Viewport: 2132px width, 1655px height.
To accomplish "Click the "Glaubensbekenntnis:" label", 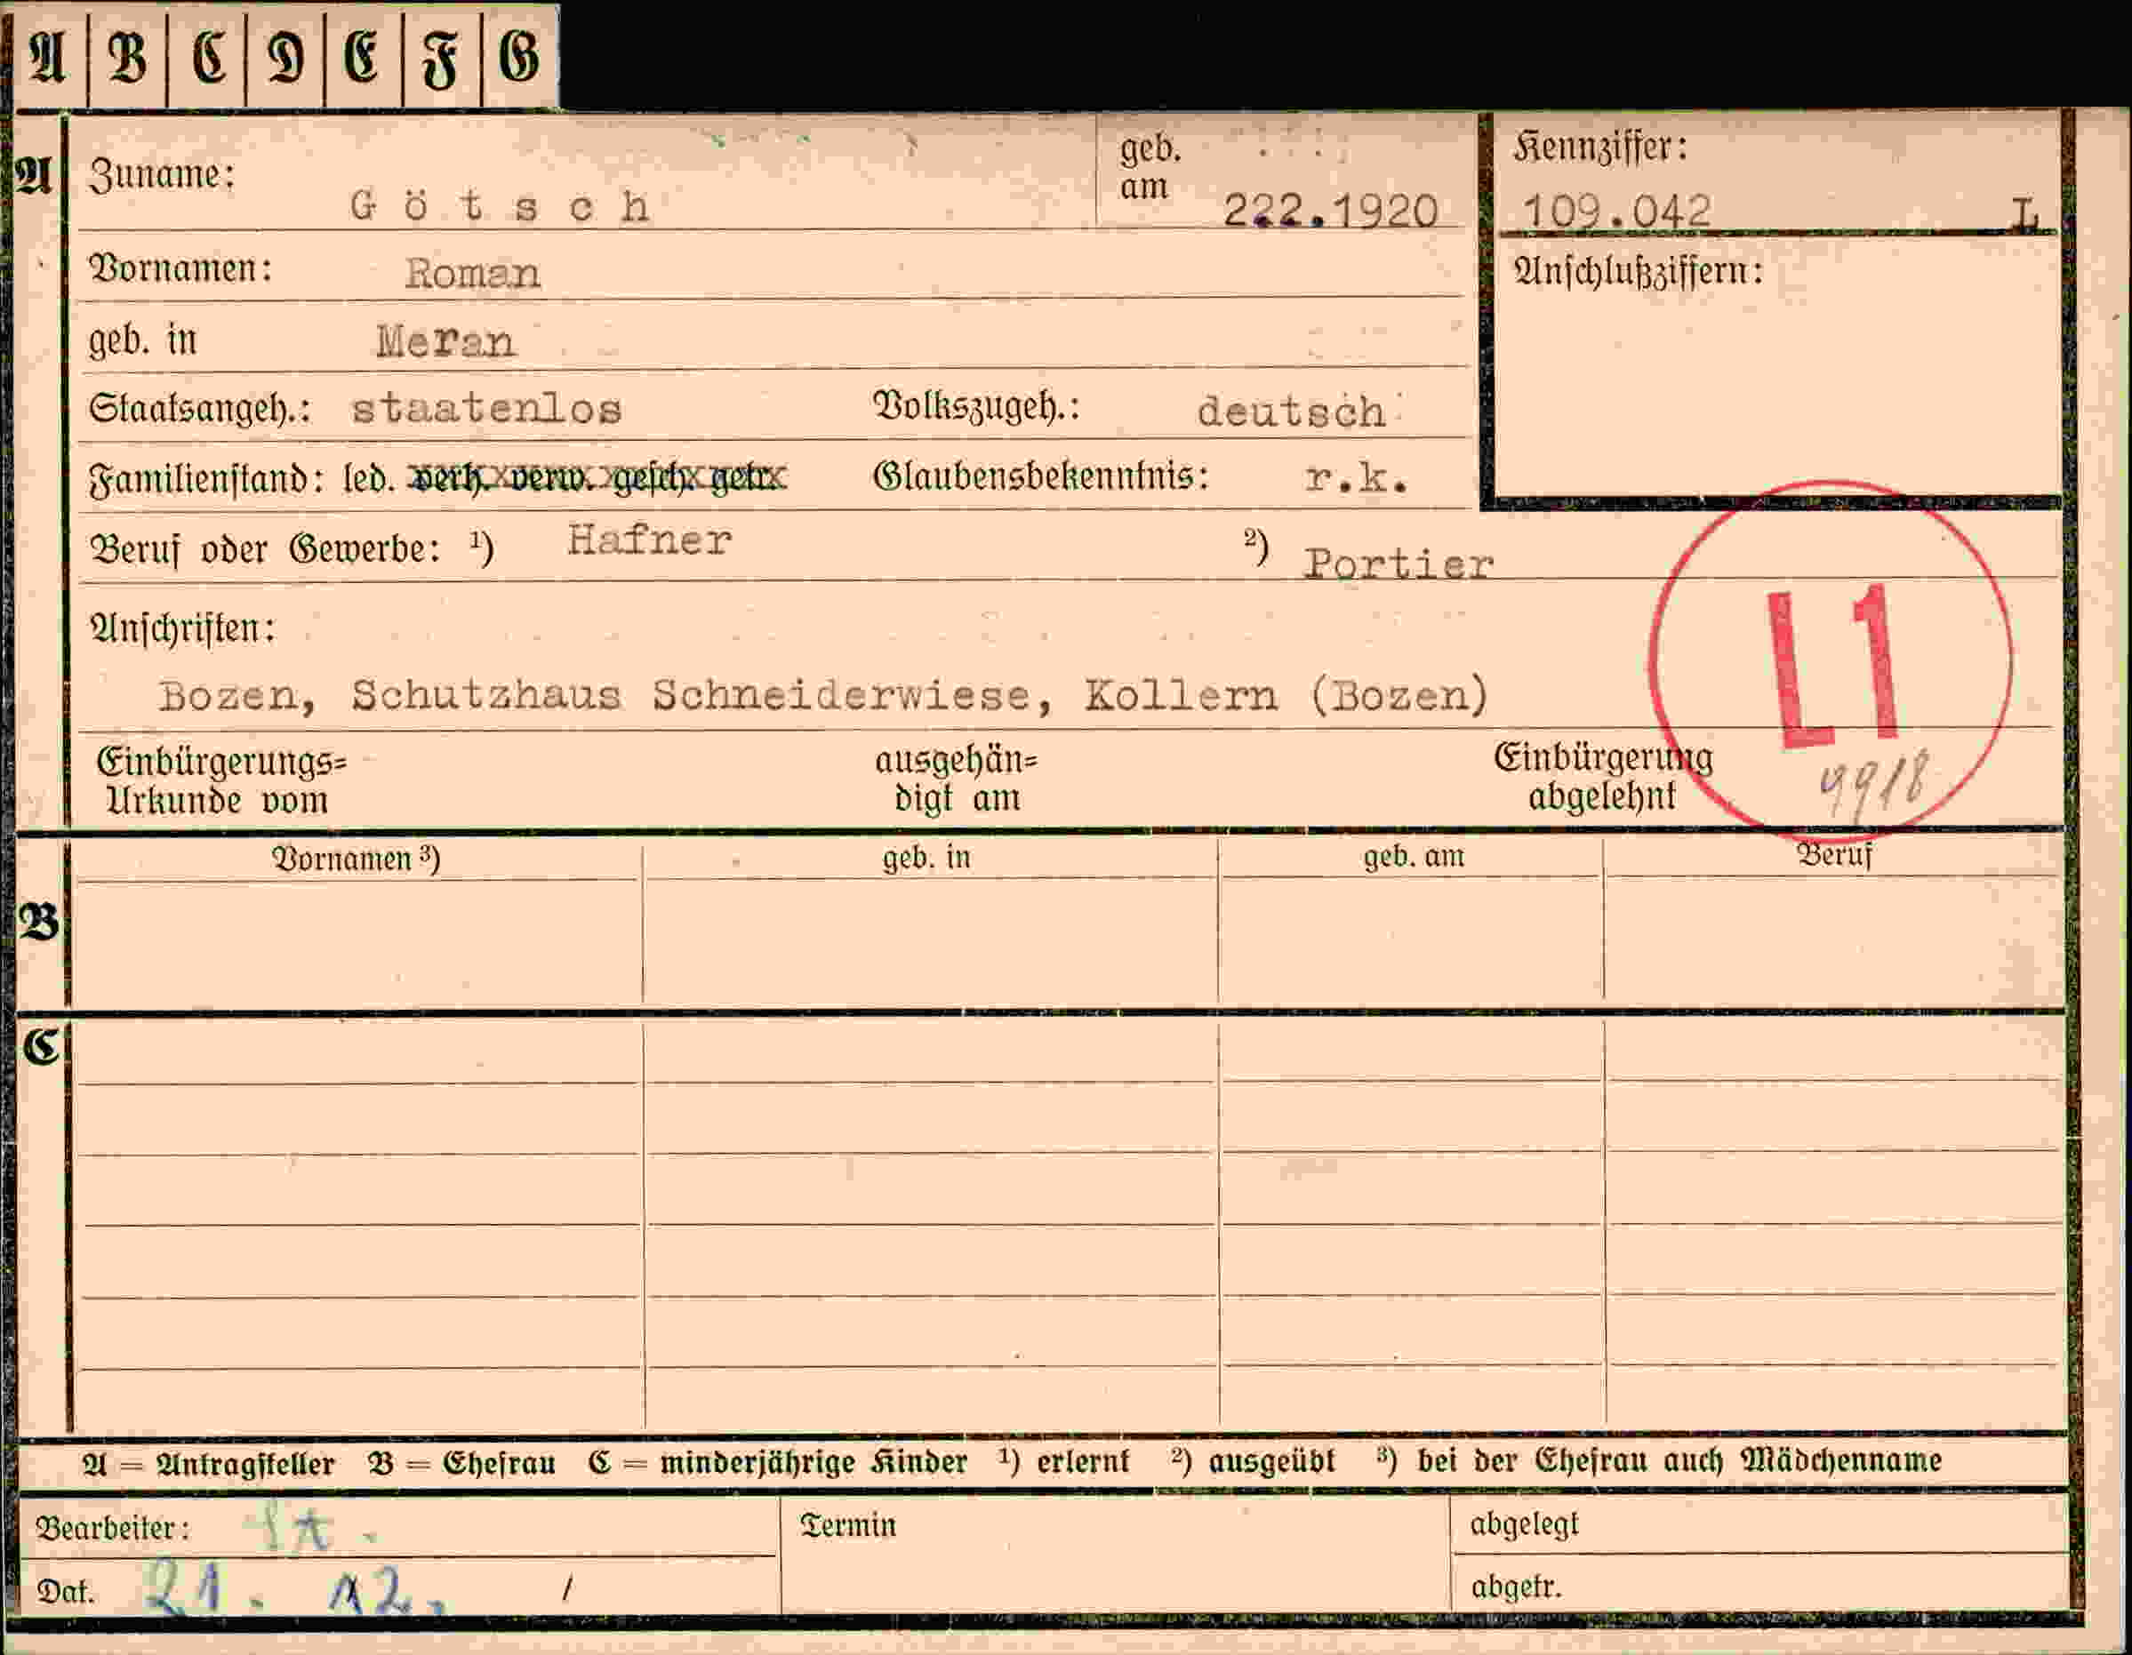I will click(x=1042, y=476).
